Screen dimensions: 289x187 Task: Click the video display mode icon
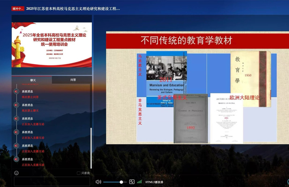132,182
